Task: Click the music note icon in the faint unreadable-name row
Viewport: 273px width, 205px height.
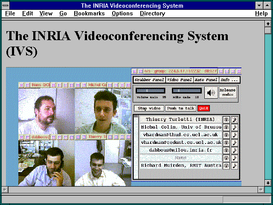Action: click(x=235, y=158)
